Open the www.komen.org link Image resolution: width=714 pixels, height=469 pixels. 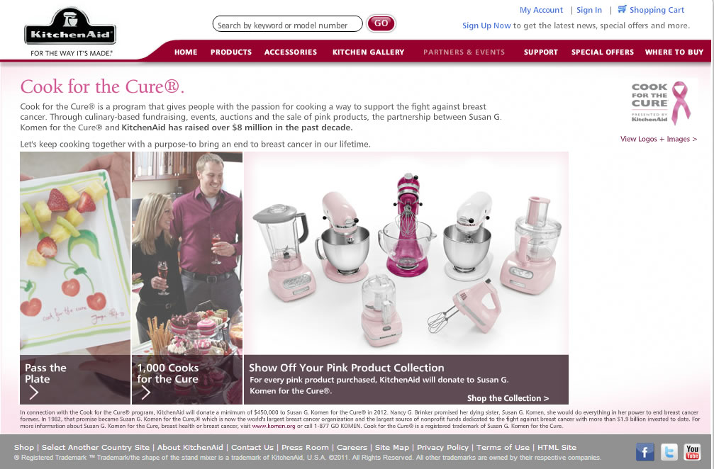(x=274, y=426)
